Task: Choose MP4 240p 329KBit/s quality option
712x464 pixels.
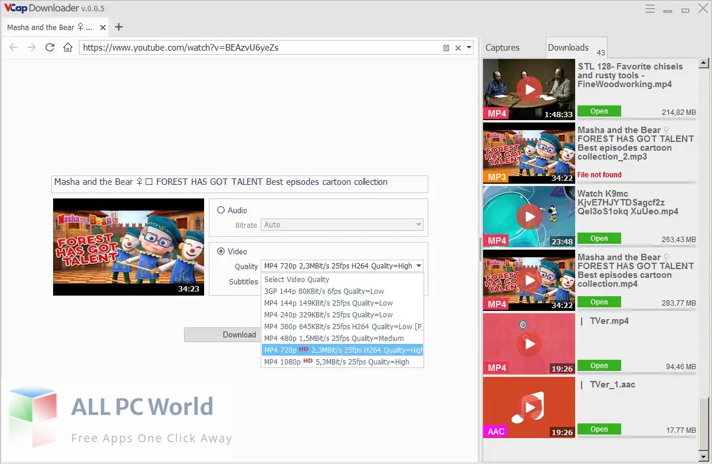Action: (x=342, y=314)
